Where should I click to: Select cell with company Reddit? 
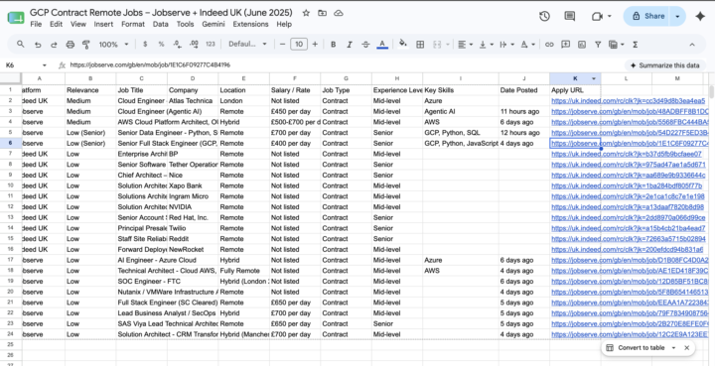pos(193,239)
